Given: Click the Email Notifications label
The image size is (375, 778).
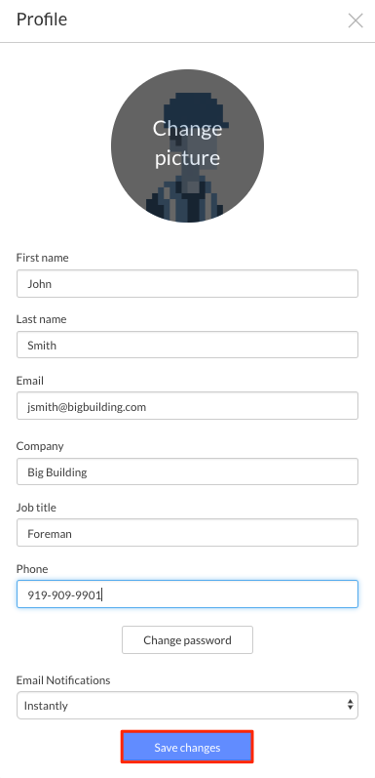Looking at the screenshot, I should 63,679.
